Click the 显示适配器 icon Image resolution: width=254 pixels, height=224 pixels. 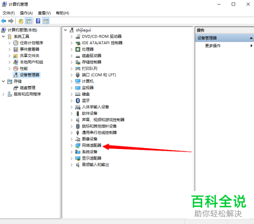click(78, 159)
